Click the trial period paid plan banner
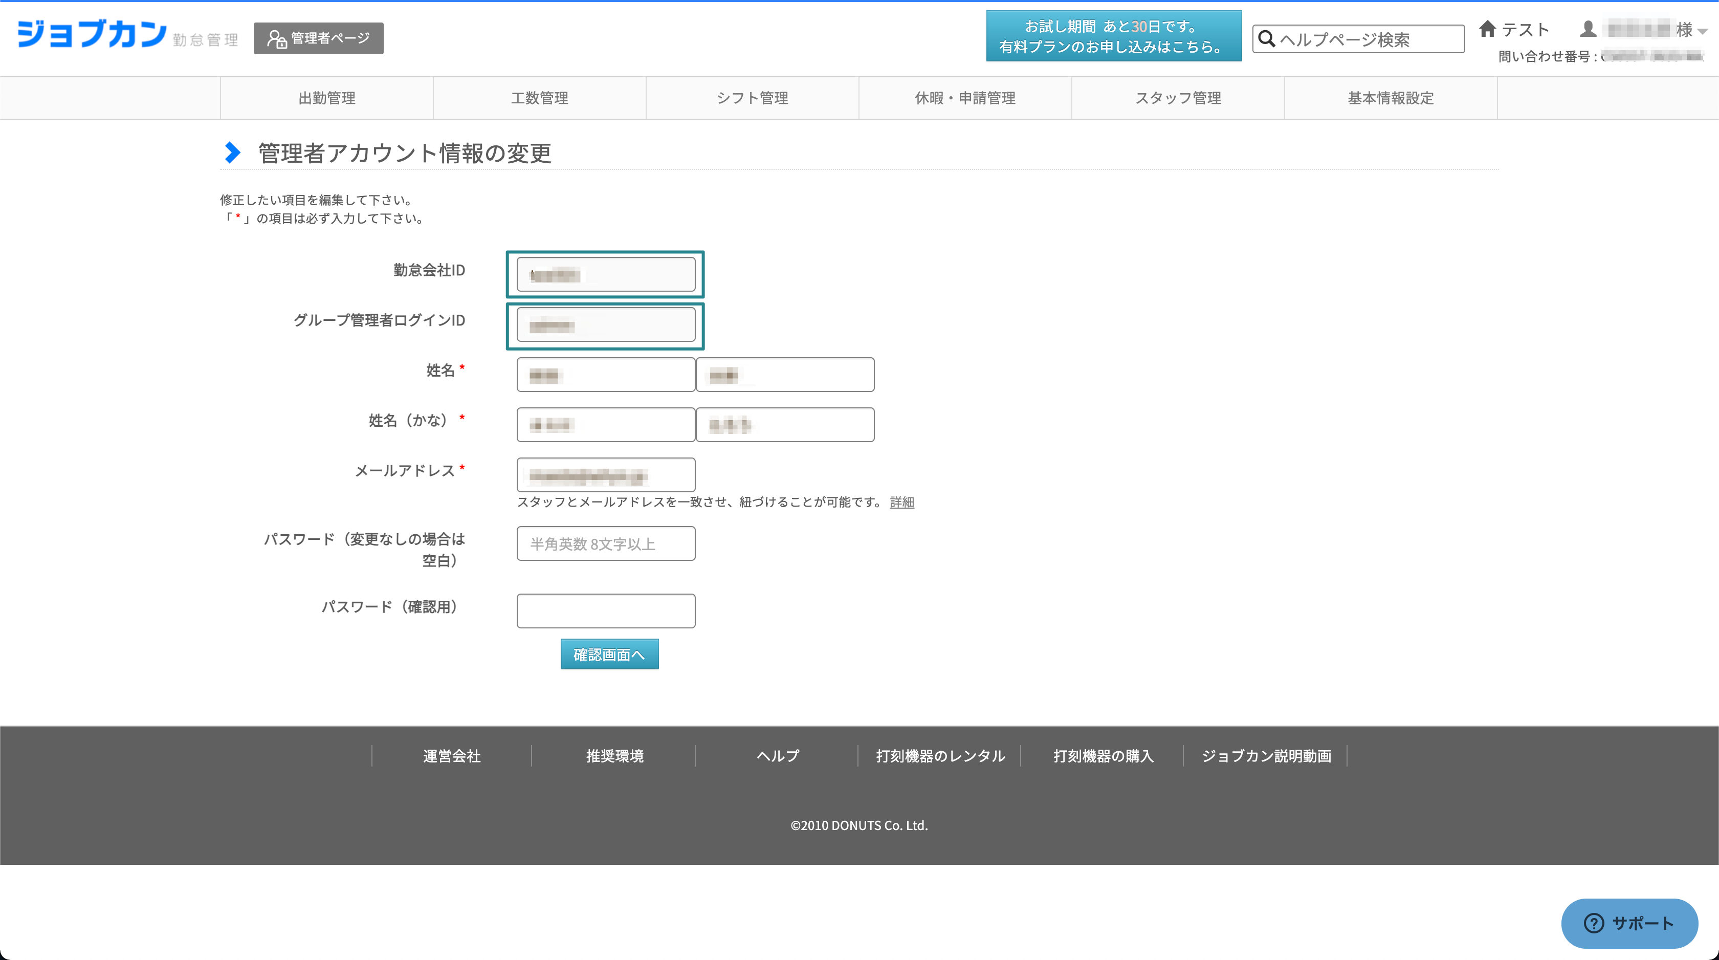The height and width of the screenshot is (960, 1719). [x=1114, y=36]
